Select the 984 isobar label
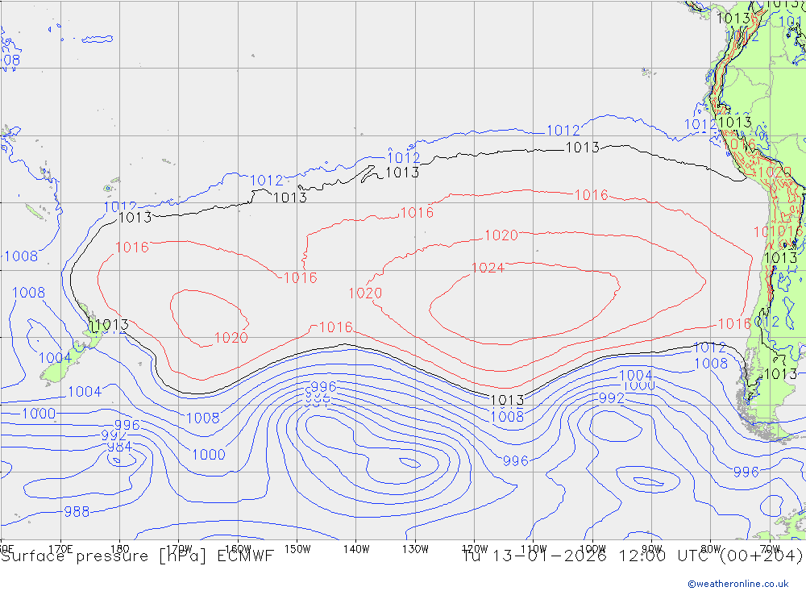This screenshot has width=806, height=591. pos(119,447)
